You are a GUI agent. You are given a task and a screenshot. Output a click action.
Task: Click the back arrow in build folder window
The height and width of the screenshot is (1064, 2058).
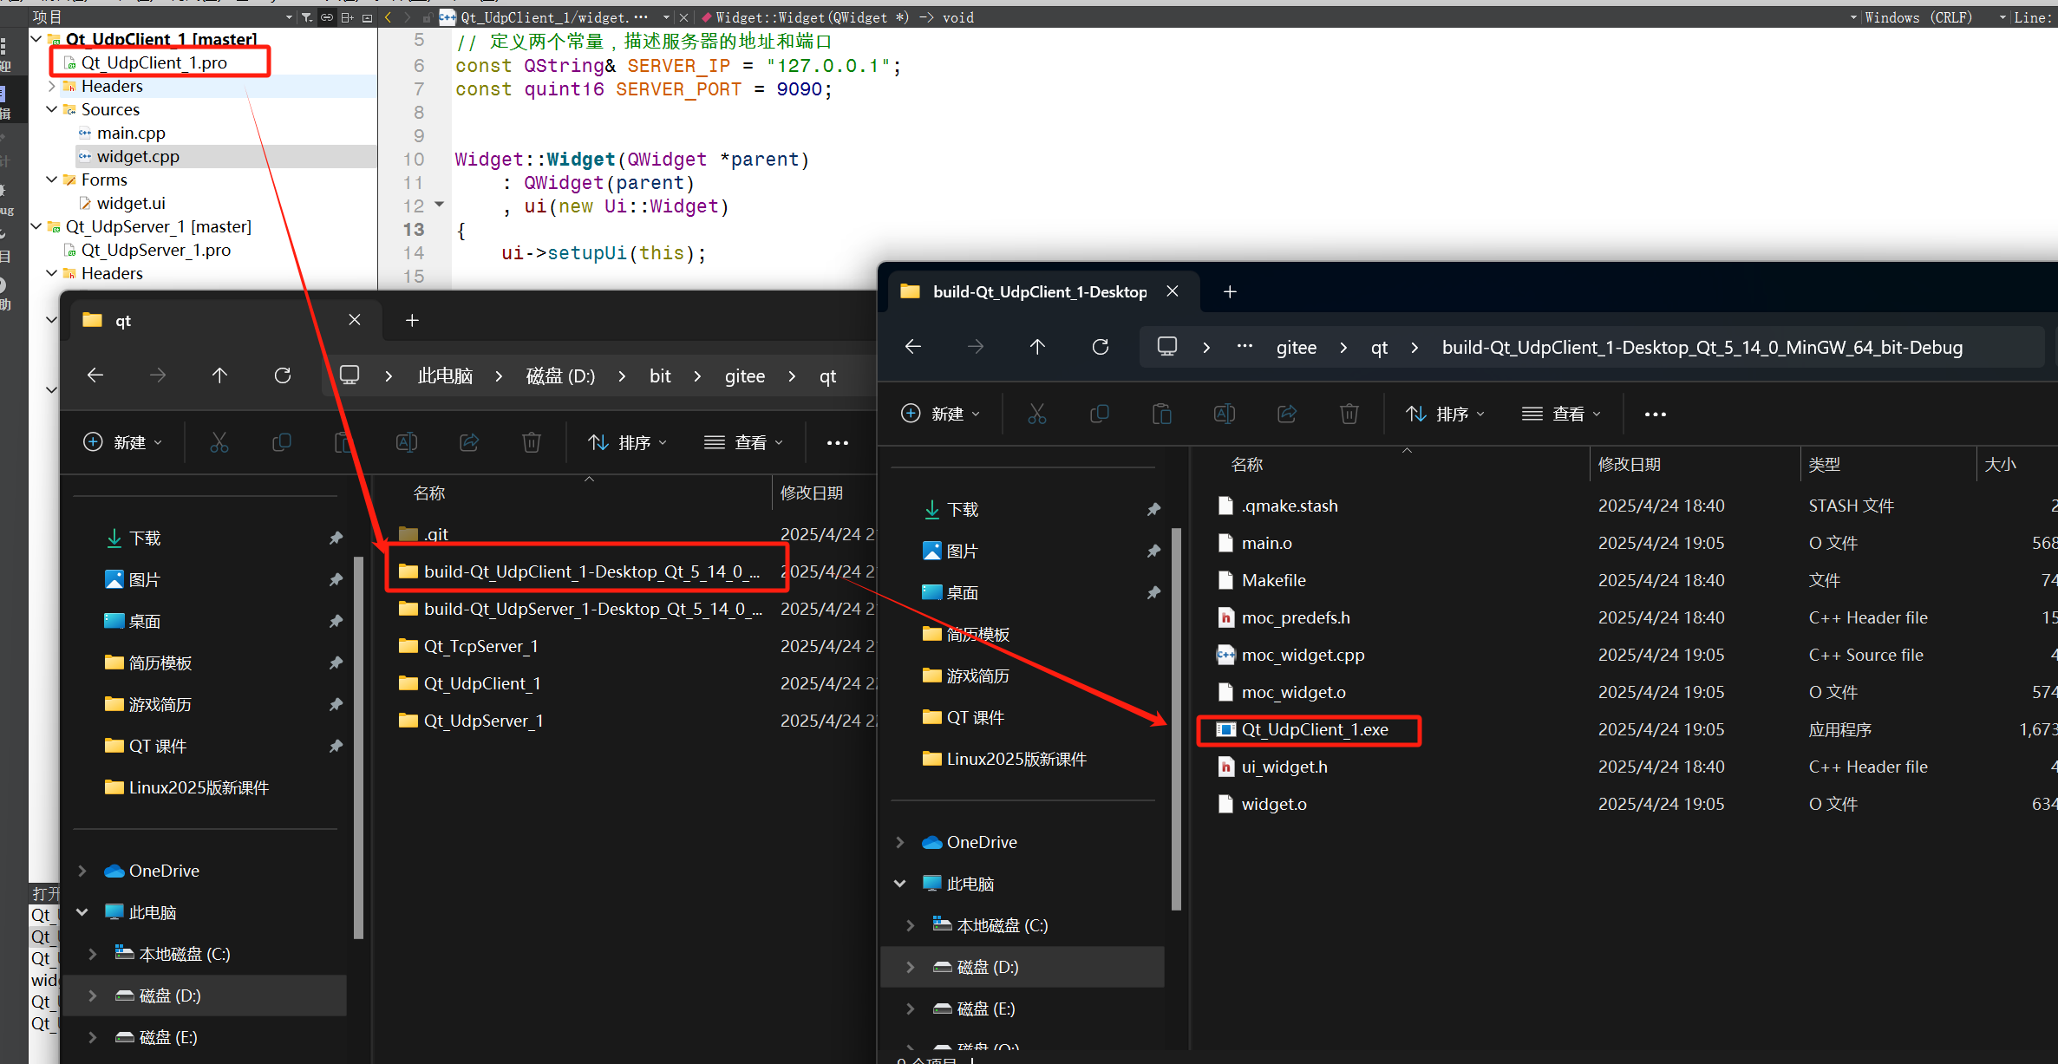pos(913,347)
